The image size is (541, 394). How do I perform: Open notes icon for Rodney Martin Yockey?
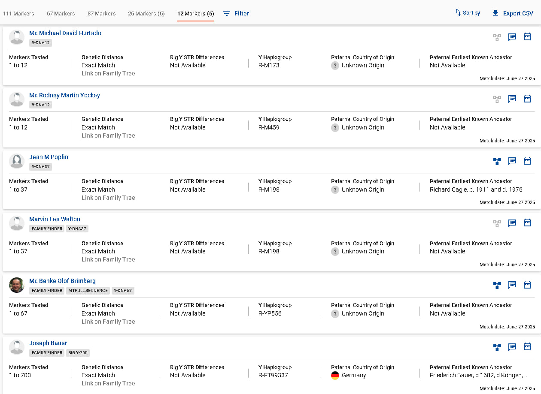[x=512, y=99]
